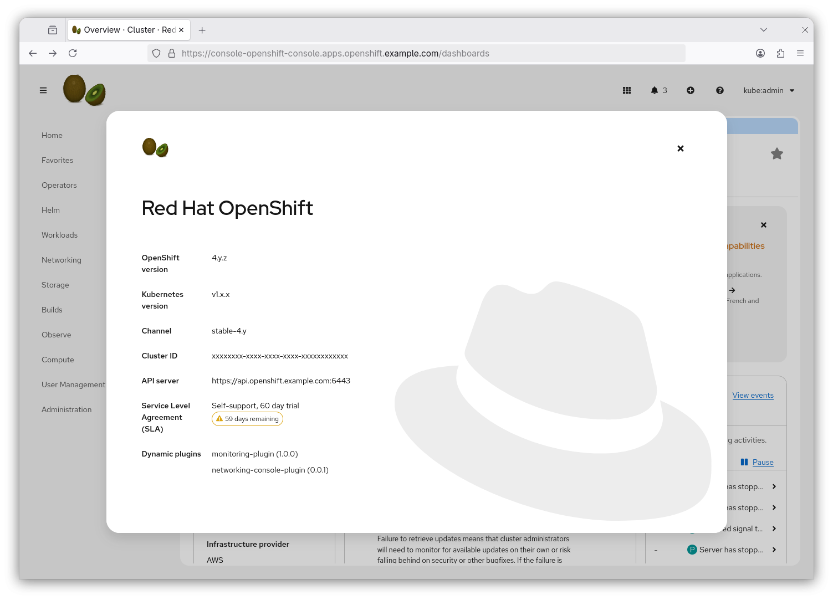Open a new browser tab
The image size is (833, 600).
(x=202, y=30)
